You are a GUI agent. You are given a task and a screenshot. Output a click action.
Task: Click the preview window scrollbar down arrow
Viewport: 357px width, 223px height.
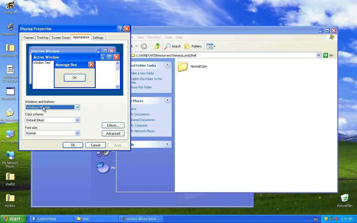(117, 87)
